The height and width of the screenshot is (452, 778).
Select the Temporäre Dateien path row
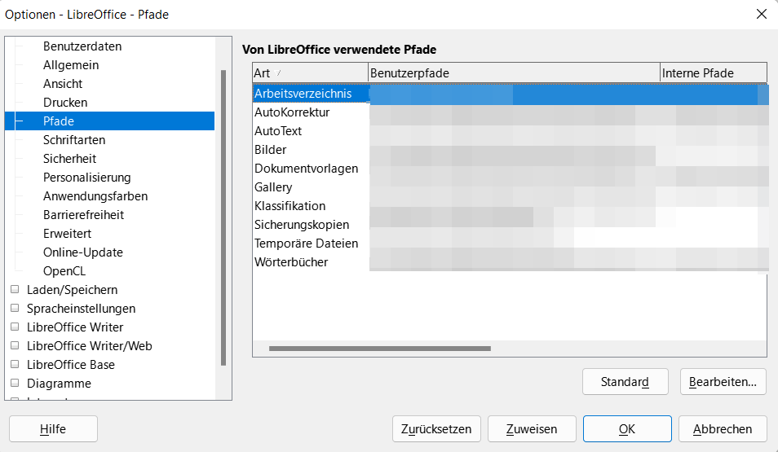click(510, 244)
